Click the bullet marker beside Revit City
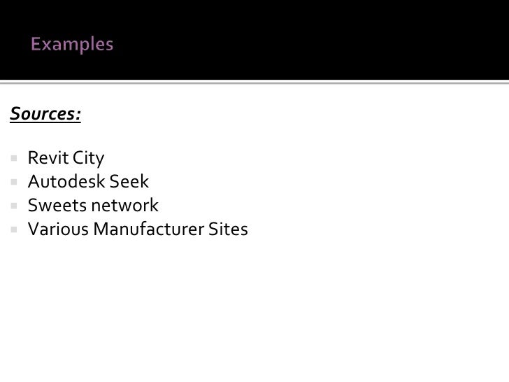 [x=14, y=158]
